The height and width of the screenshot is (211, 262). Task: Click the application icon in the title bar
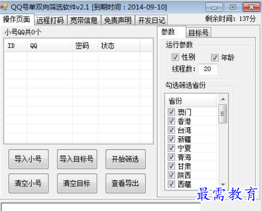click(x=4, y=7)
